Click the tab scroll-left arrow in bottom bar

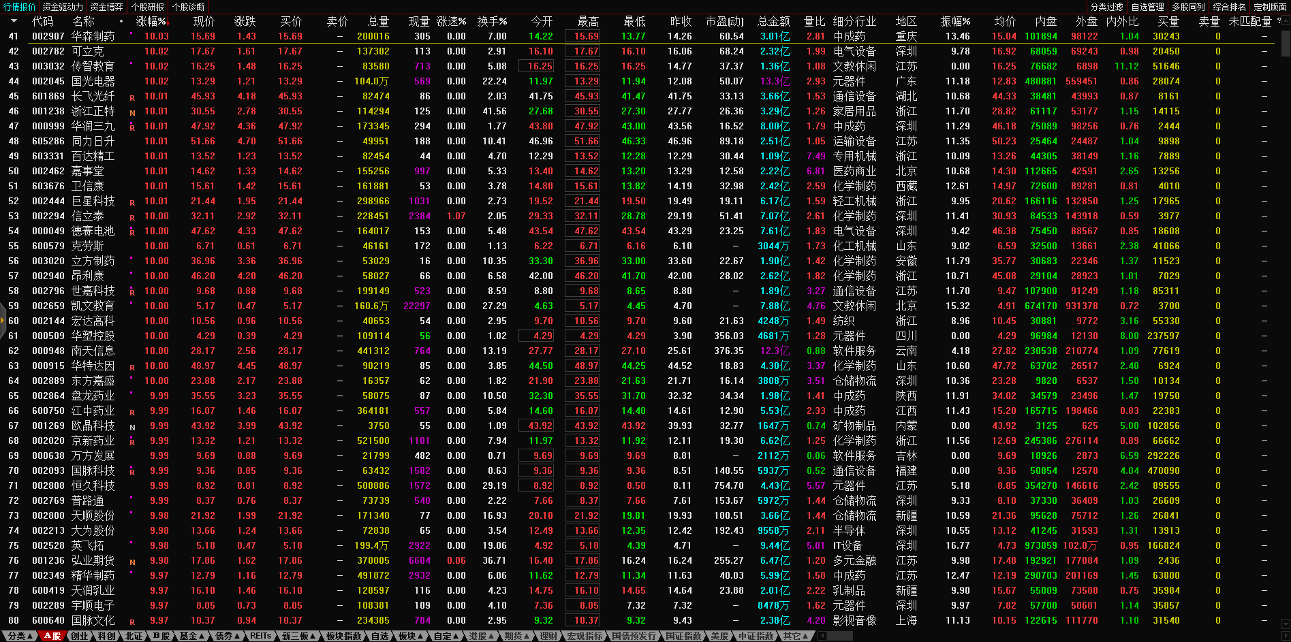822,636
